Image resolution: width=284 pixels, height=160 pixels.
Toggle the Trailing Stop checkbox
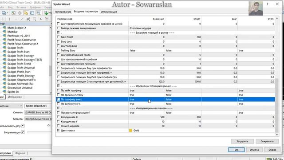[x=58, y=50]
